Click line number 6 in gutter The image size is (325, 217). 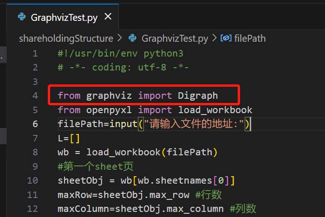click(x=35, y=124)
